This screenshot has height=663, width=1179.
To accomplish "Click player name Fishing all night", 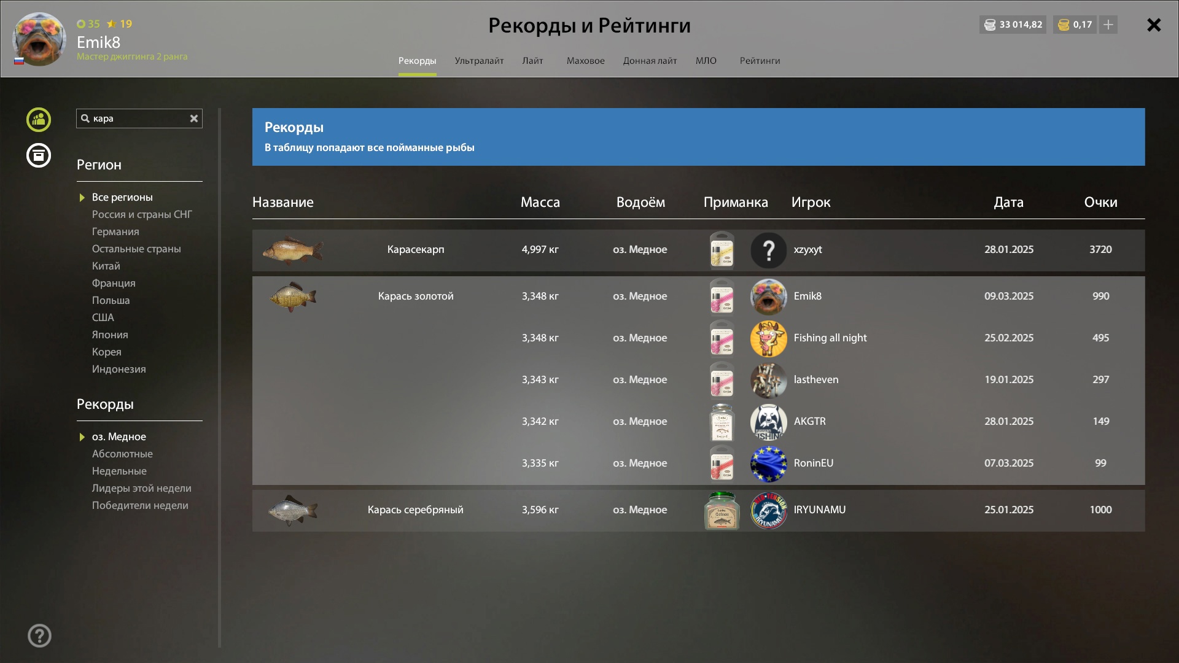I will point(830,338).
